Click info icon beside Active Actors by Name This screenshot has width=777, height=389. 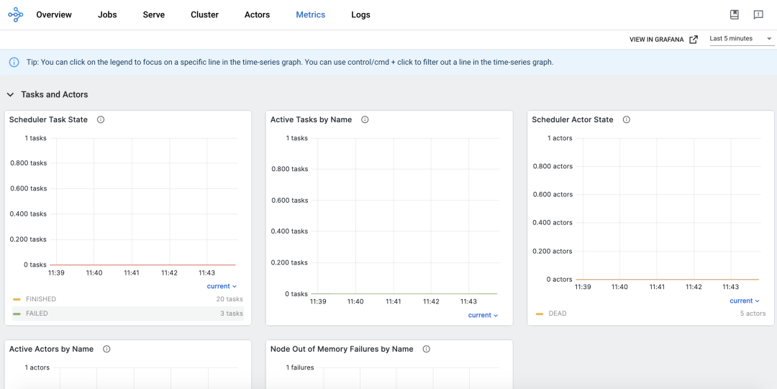coord(106,349)
